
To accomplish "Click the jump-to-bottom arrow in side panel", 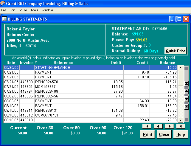I will [187, 107].
